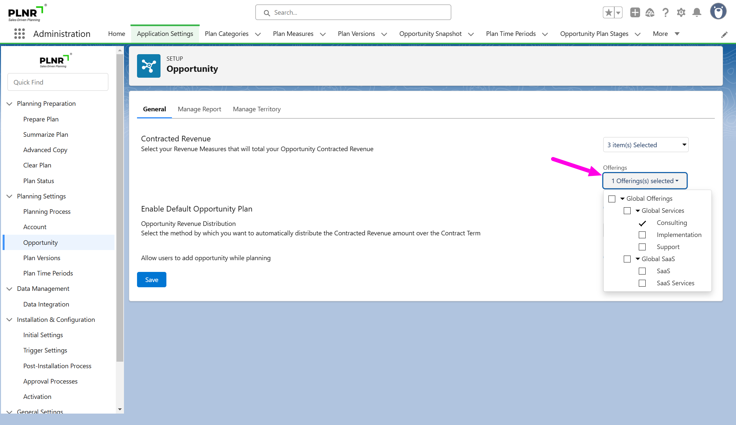Click into the Quick Find field

[58, 82]
